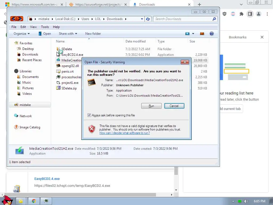Open the Tools menu
The width and height of the screenshot is (273, 205).
point(45,27)
